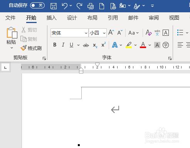Open Customize Quick Access Toolbar menu
This screenshot has height=148, width=190.
tap(152, 6)
